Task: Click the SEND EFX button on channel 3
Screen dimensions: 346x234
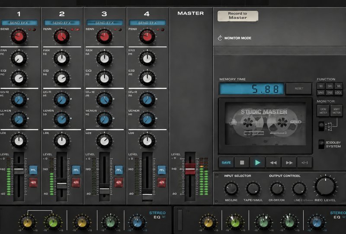Action: tap(104, 23)
